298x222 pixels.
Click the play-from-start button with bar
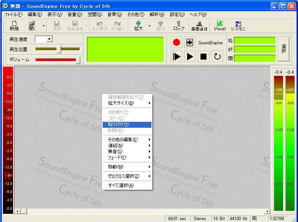176,57
